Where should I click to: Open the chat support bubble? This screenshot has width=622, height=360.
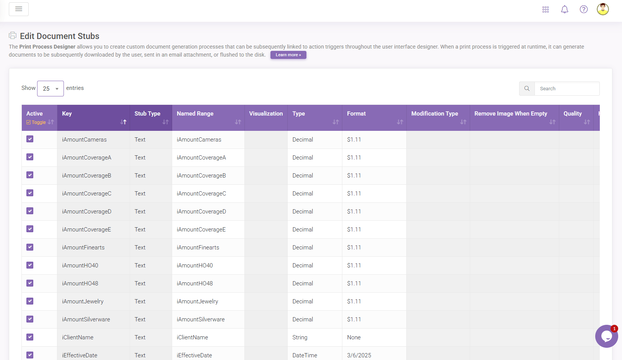[606, 336]
